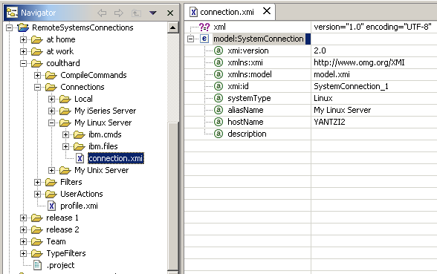This screenshot has width=437, height=274.
Task: Select the UserActions folder in tree
Action: click(82, 194)
